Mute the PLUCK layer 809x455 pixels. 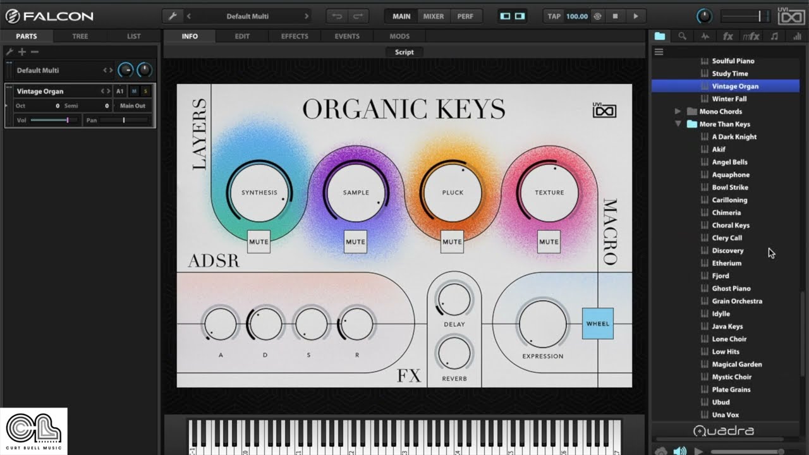coord(452,241)
